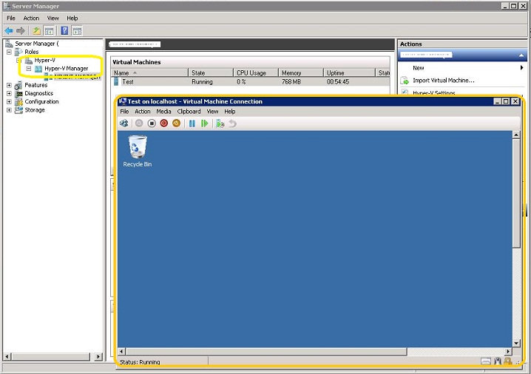Click the orange Save state icon

tap(177, 123)
